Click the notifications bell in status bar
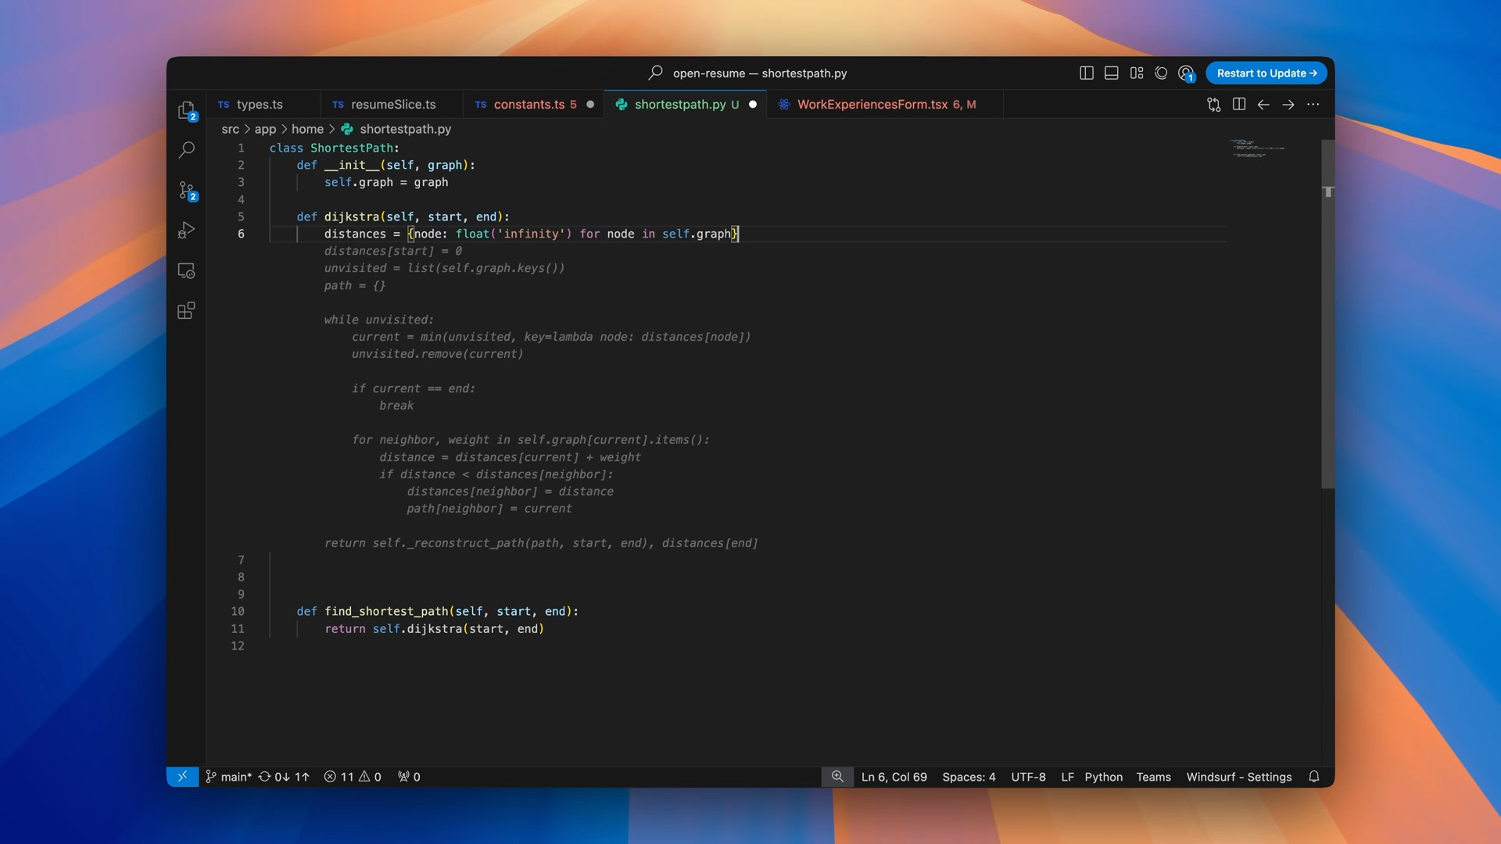 pyautogui.click(x=1314, y=777)
